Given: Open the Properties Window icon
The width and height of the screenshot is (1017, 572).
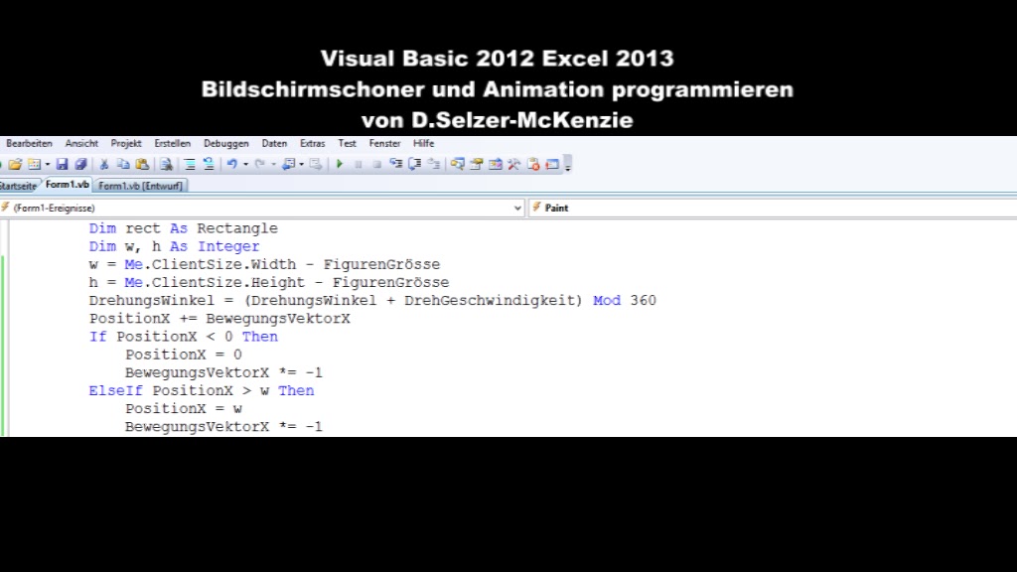Looking at the screenshot, I should pyautogui.click(x=477, y=165).
